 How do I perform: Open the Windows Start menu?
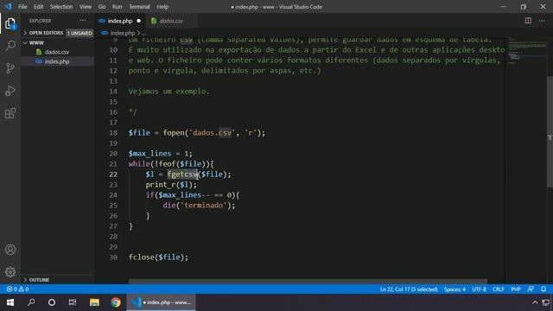pyautogui.click(x=10, y=302)
